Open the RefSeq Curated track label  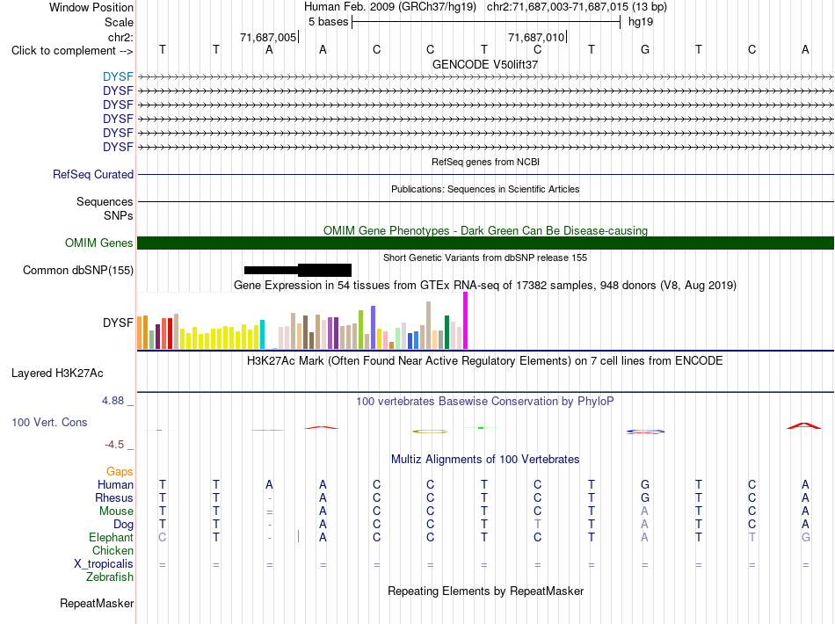(x=92, y=174)
